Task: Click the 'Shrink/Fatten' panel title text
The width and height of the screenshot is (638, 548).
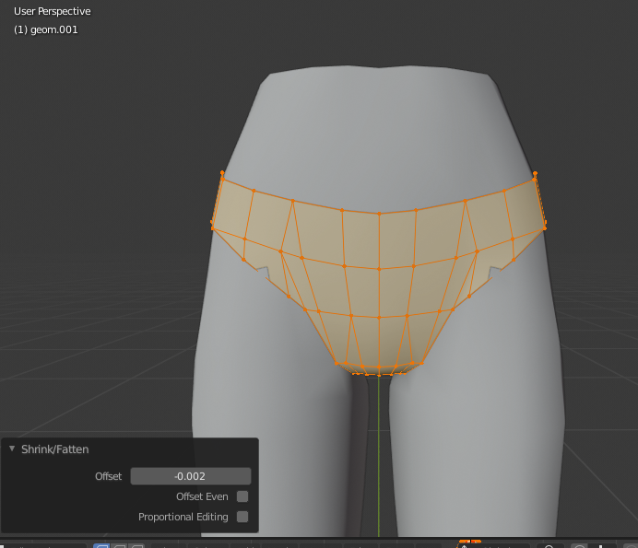Action: (55, 449)
